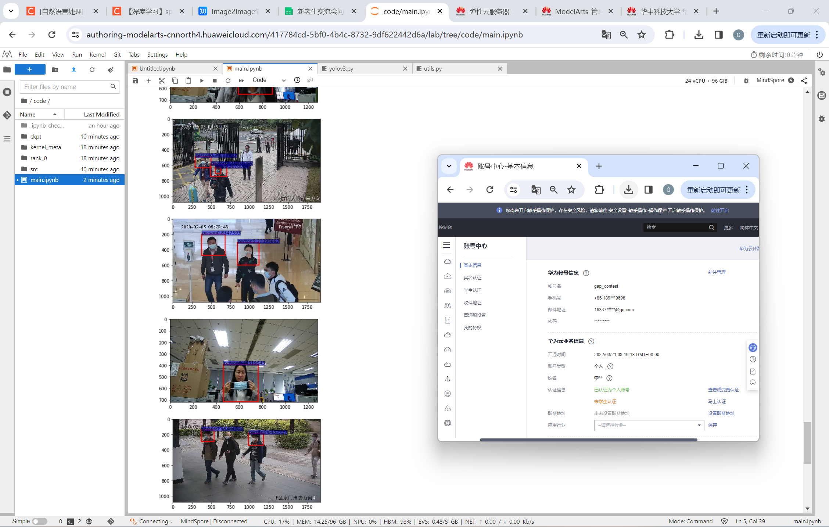Click the 前往管理 link
Screen dimensions: 829x527
pos(717,272)
